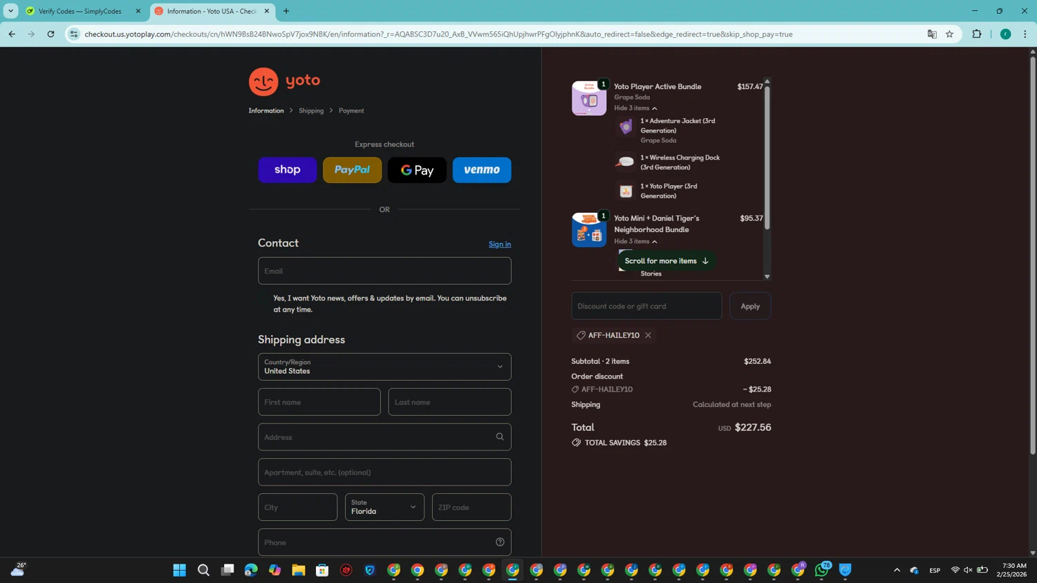Pay with PayPal button
This screenshot has width=1037, height=583.
click(x=352, y=170)
